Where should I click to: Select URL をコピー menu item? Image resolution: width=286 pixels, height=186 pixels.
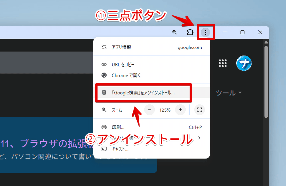[x=152, y=64]
